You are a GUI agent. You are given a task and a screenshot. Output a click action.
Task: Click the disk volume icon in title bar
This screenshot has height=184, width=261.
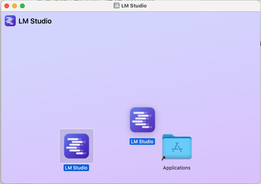click(117, 5)
